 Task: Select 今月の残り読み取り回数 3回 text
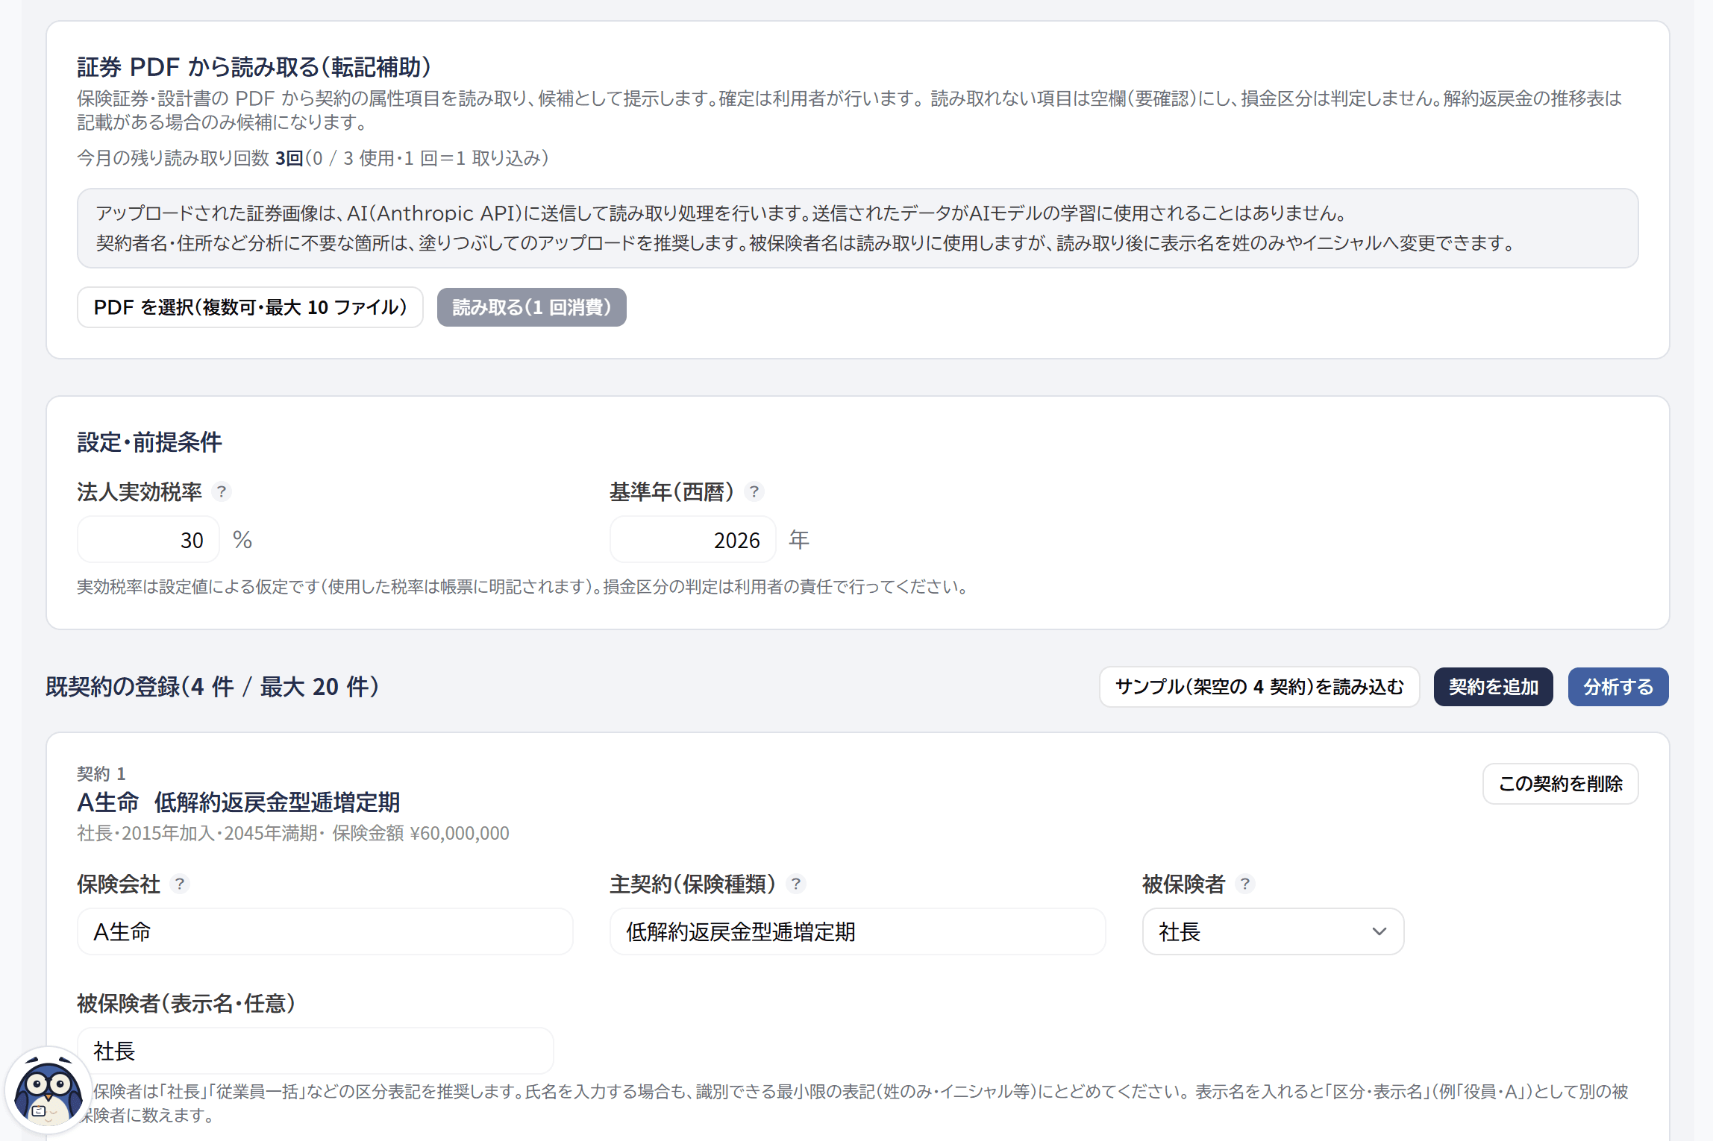tap(190, 158)
